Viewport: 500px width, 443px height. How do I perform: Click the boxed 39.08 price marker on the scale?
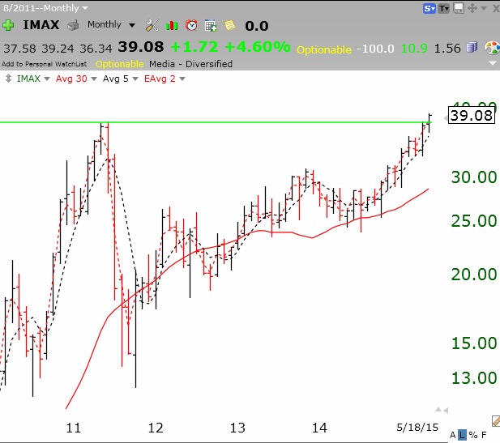472,115
